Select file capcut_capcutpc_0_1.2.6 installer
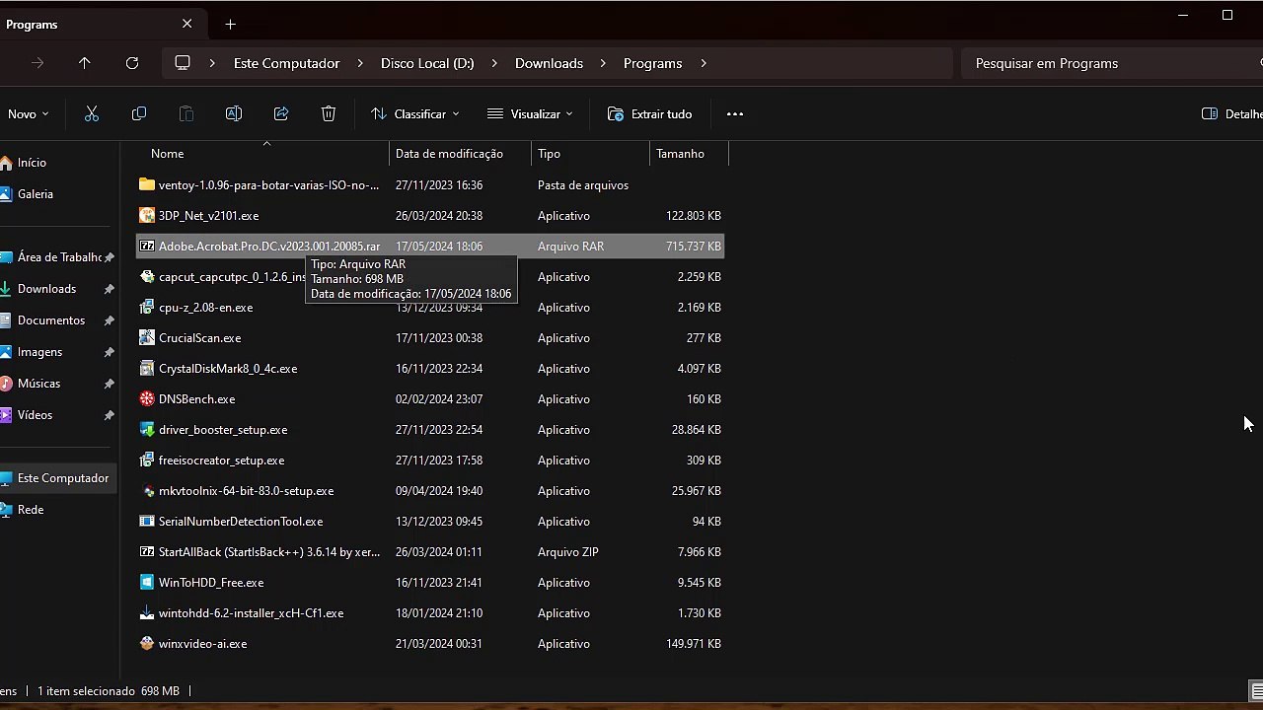 point(231,277)
